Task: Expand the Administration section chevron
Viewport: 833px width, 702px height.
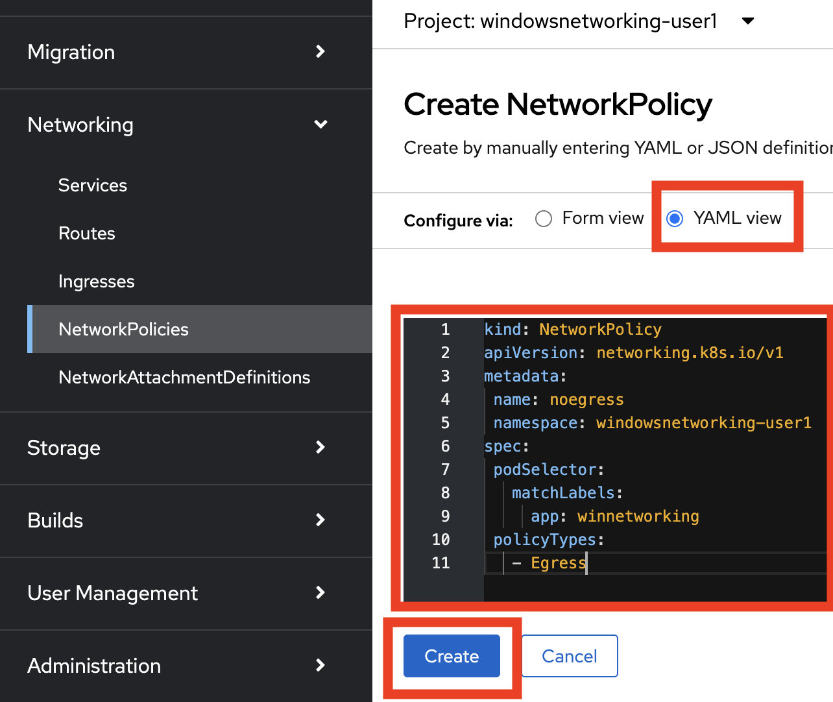Action: click(x=320, y=665)
